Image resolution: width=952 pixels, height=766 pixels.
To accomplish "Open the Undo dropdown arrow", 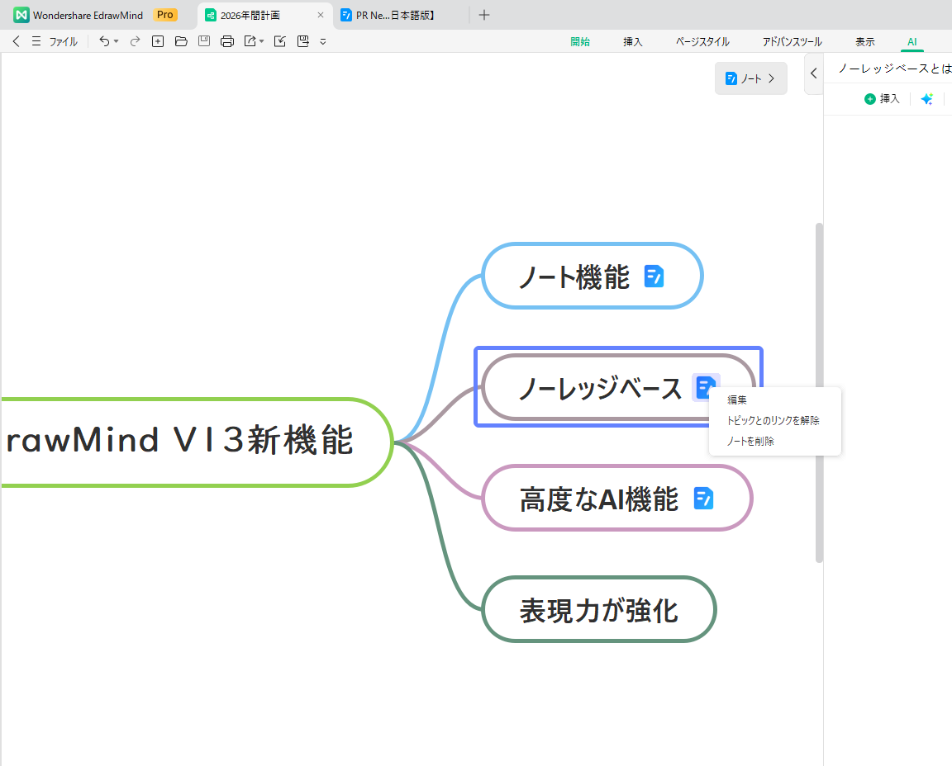I will tap(116, 41).
